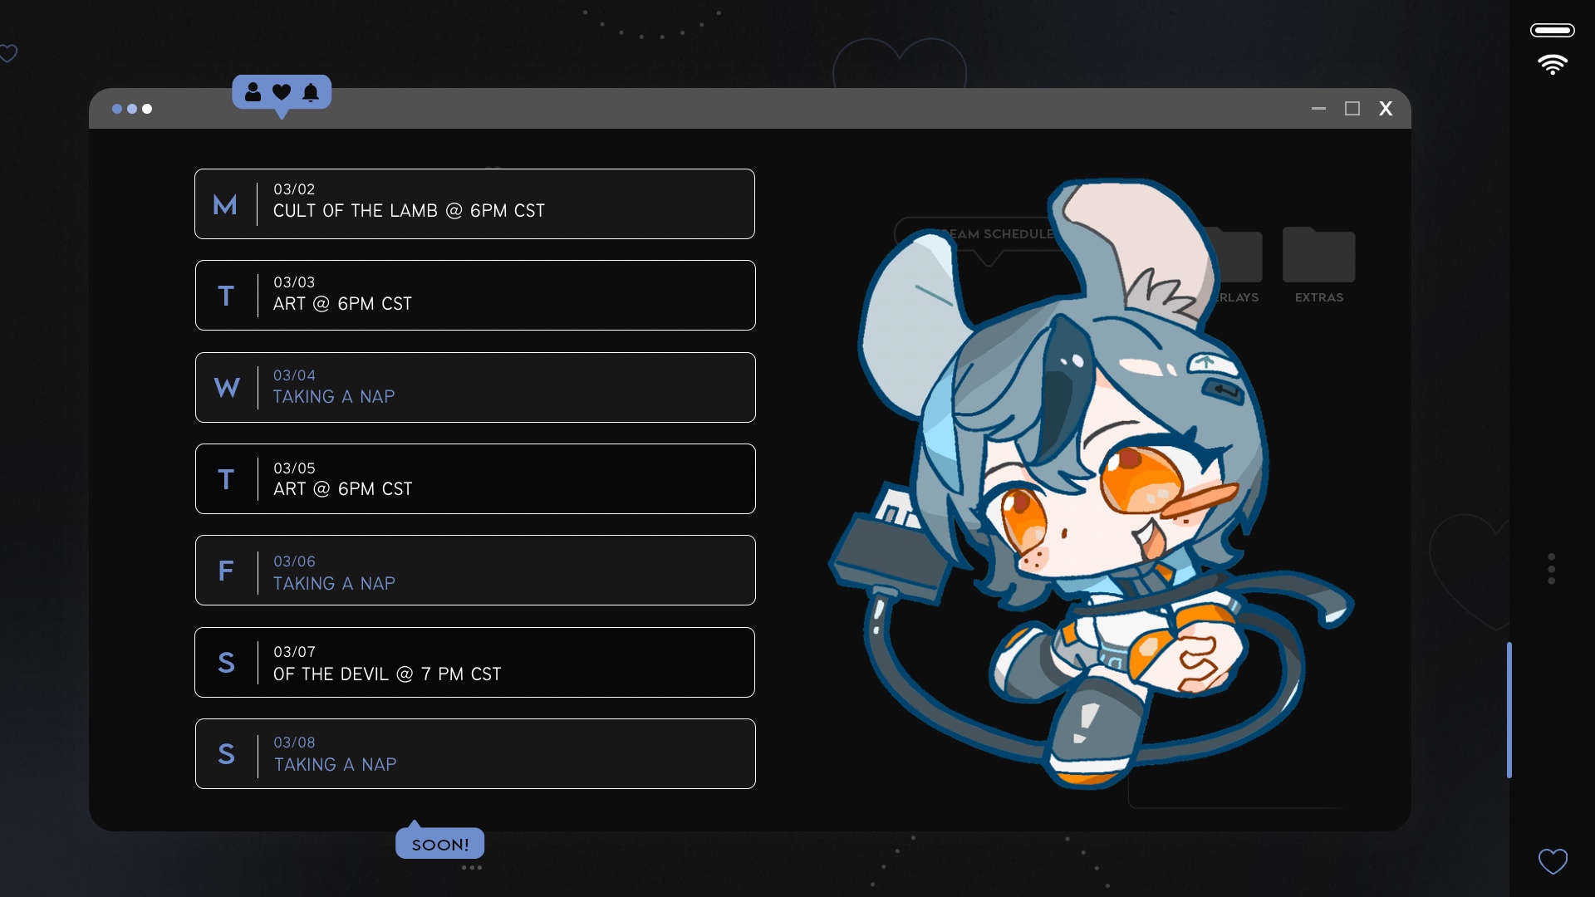Click the heart icon in blue bubble
This screenshot has width=1595, height=897.
pos(282,92)
